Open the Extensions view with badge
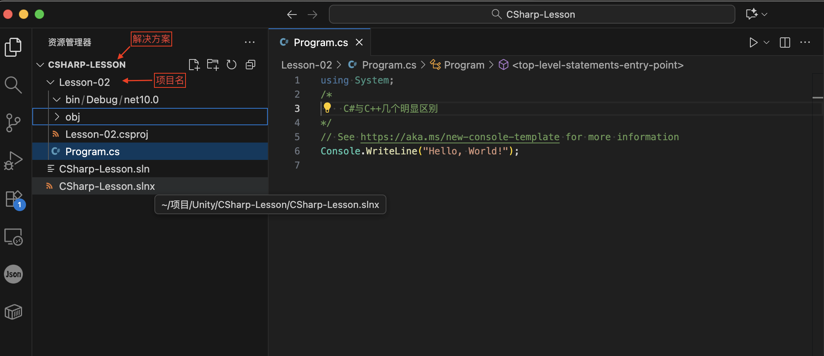The width and height of the screenshot is (824, 356). tap(14, 199)
